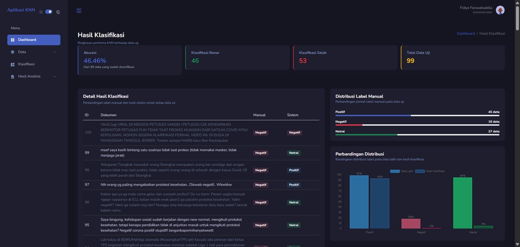Viewport: 520px width, 247px height.
Task: Expand the Hasil Analisis submenu chevron
Action: tap(55, 76)
